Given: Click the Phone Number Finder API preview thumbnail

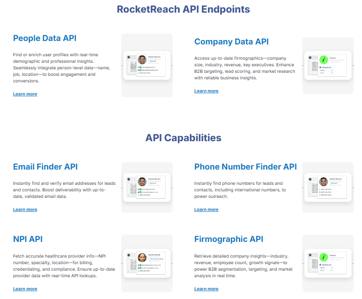Looking at the screenshot, I should 328,187.
